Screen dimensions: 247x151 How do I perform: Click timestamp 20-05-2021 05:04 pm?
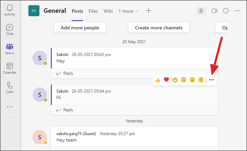91,91
